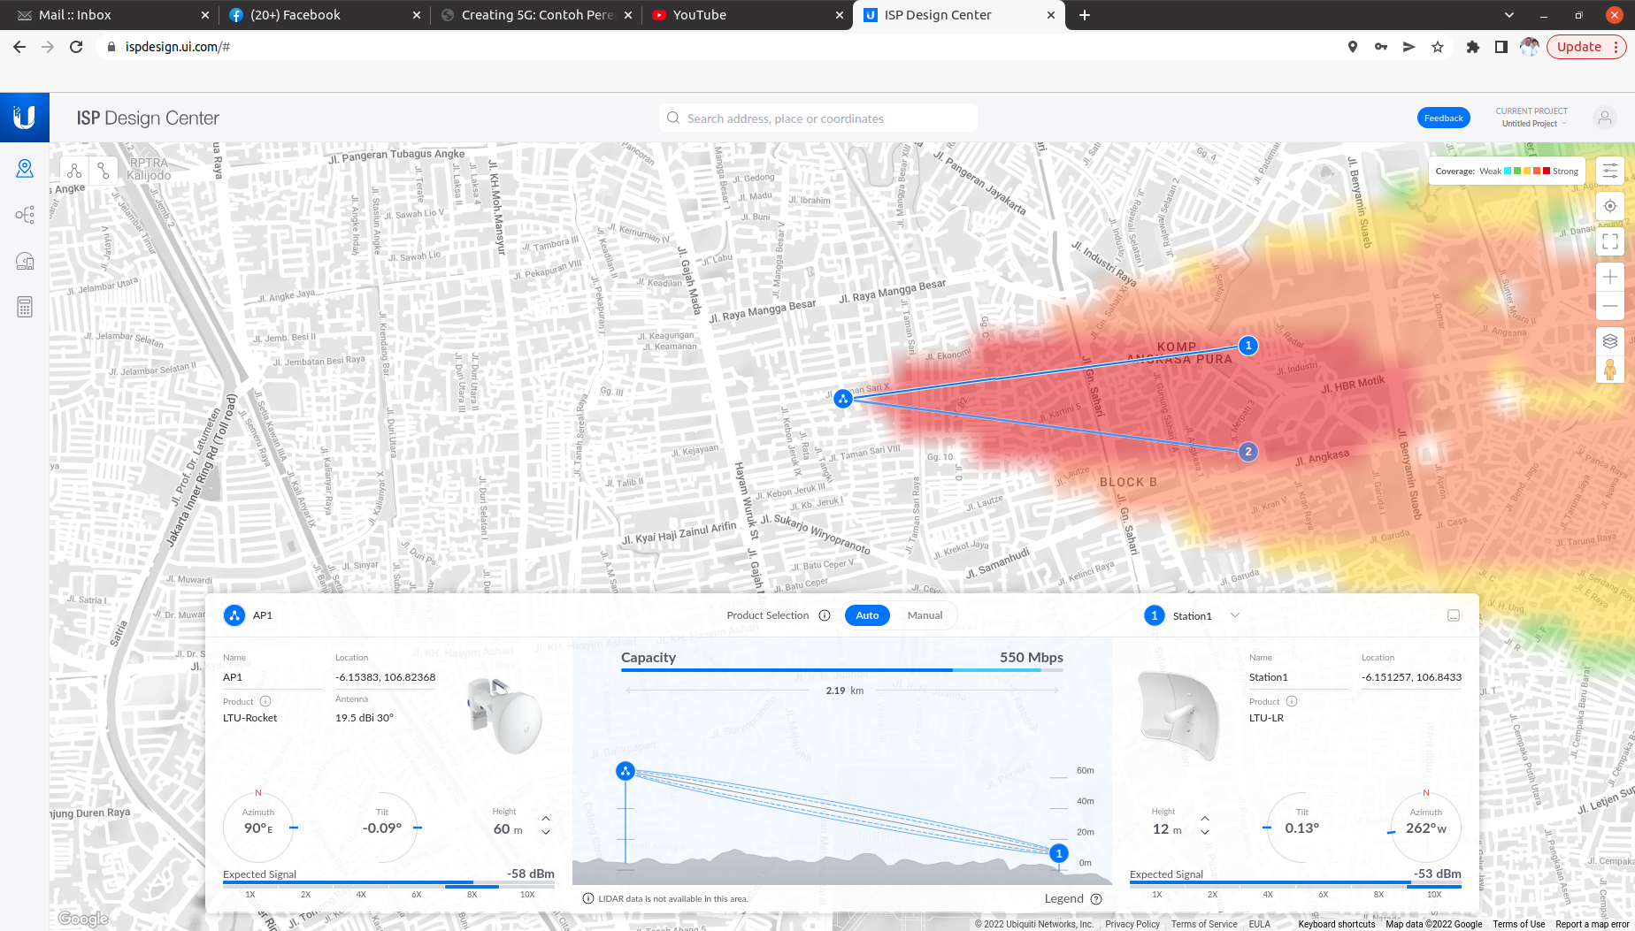Screen dimensions: 1635x931
Task: Enter fullscreen map view
Action: 1610,240
